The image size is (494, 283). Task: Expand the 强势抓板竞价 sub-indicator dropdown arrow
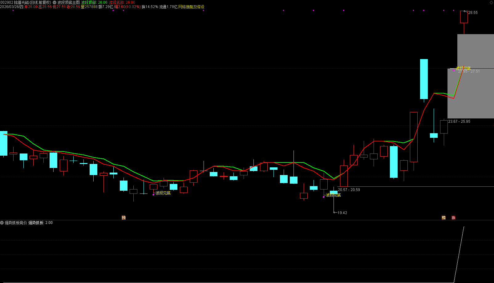pyautogui.click(x=2, y=223)
